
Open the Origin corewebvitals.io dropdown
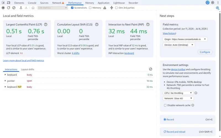tap(185, 39)
